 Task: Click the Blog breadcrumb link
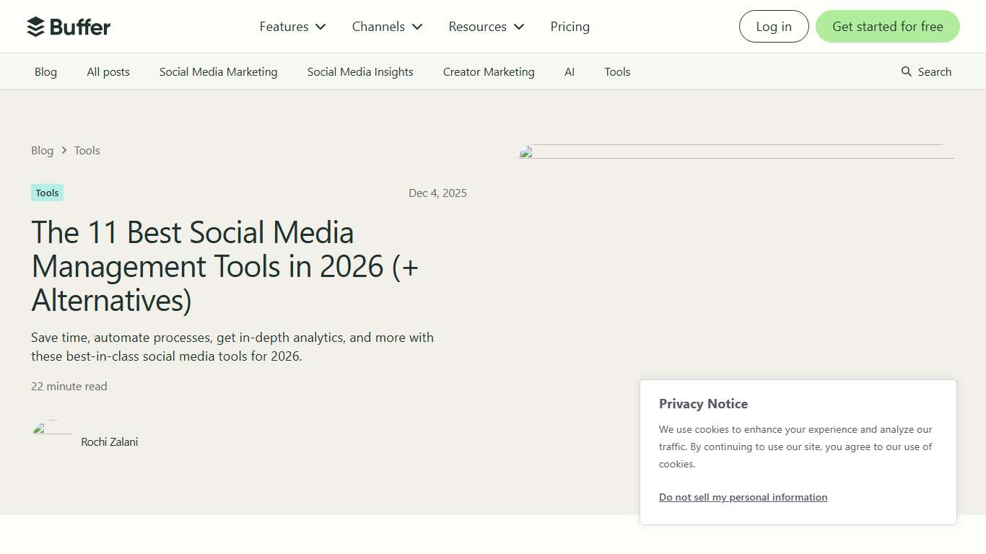point(42,150)
